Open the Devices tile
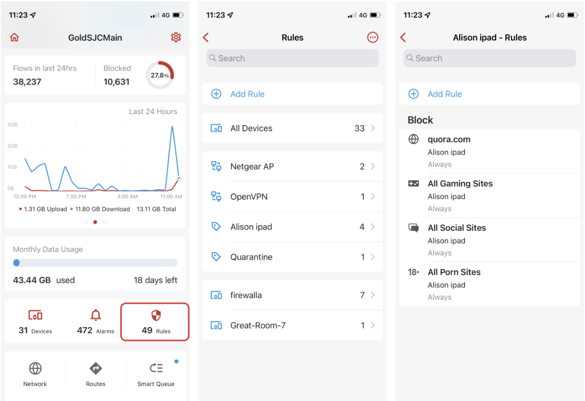 35,322
